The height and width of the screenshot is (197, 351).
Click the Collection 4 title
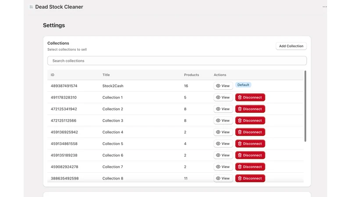(x=113, y=132)
